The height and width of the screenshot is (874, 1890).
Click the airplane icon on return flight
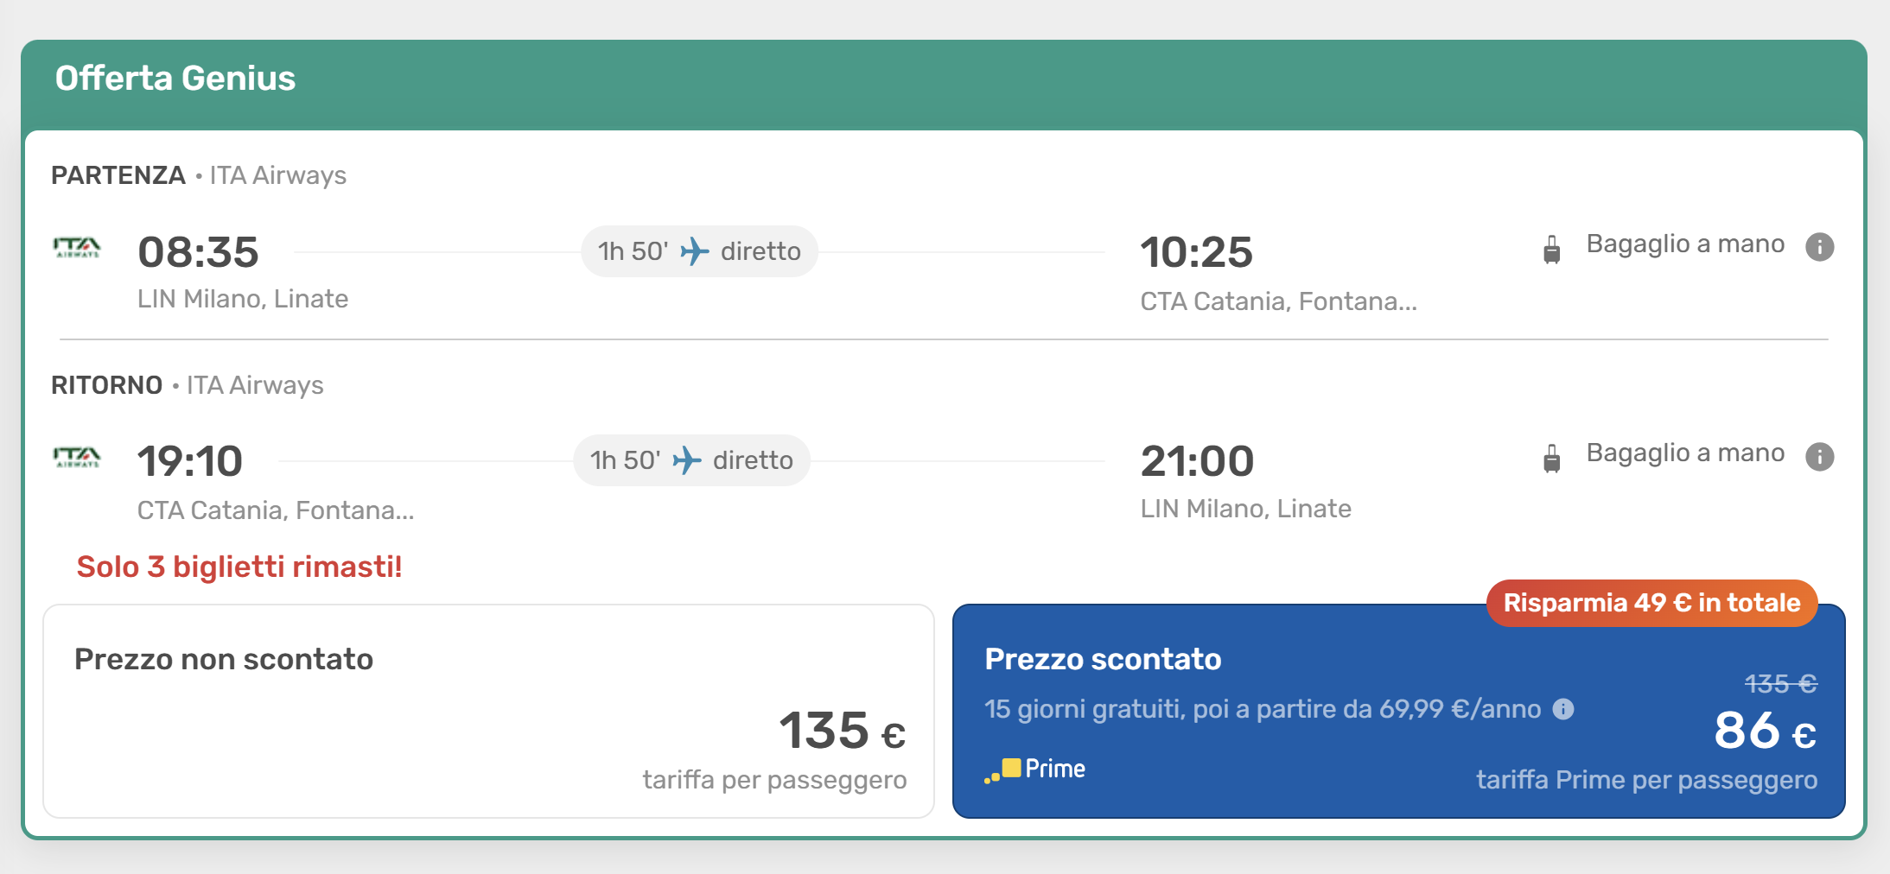tap(687, 460)
